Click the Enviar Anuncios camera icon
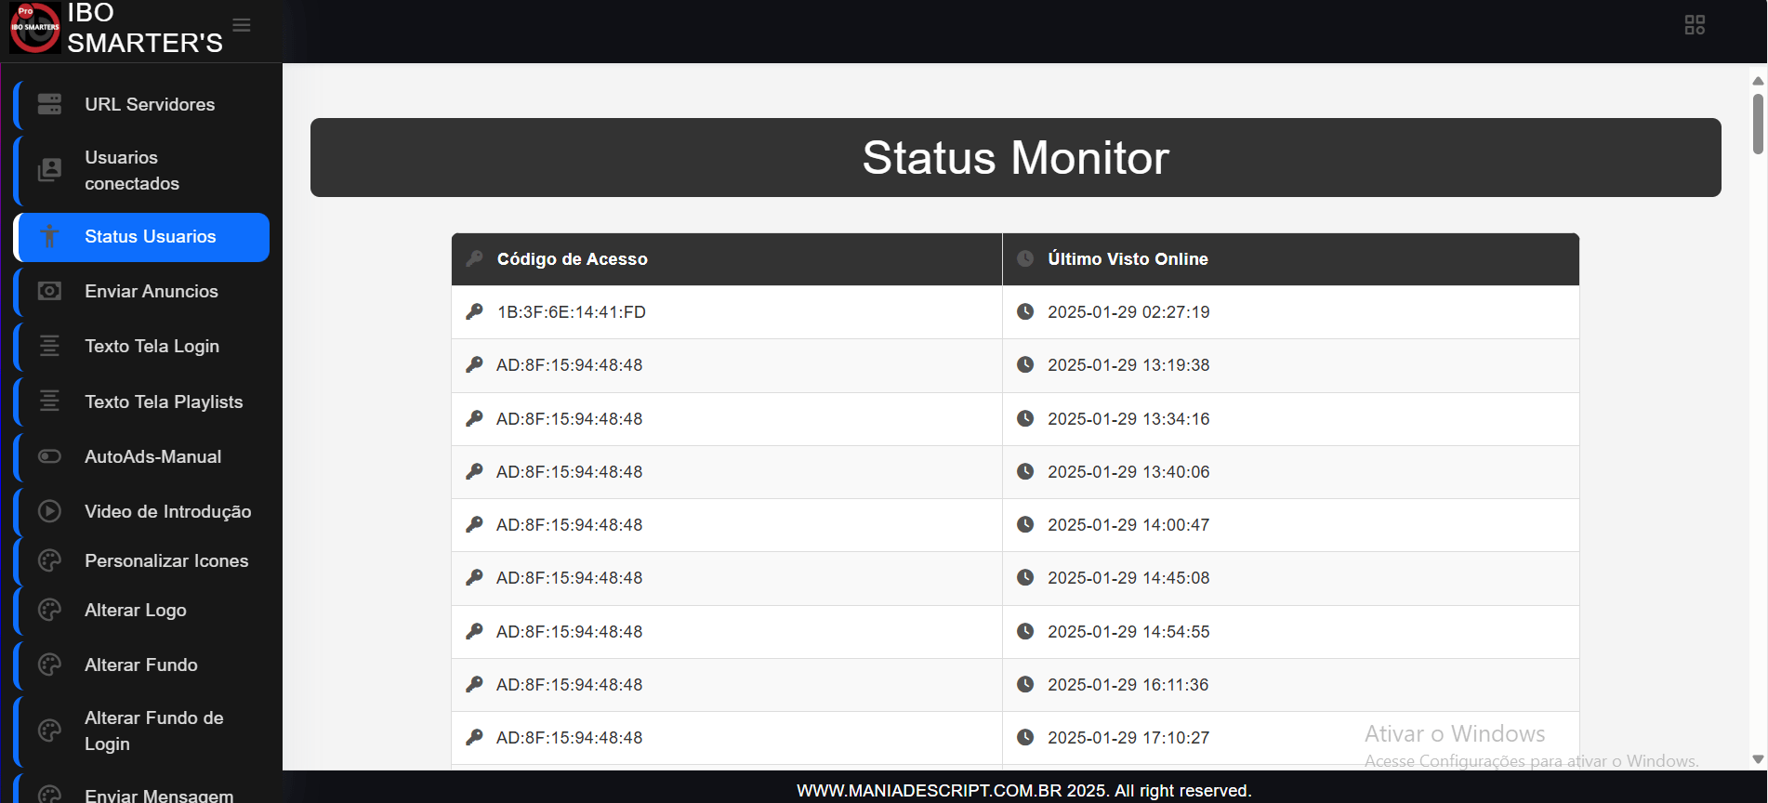Viewport: 1768px width, 803px height. pos(49,292)
